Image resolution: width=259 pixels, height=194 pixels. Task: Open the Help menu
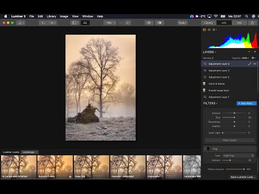pyautogui.click(x=100, y=16)
